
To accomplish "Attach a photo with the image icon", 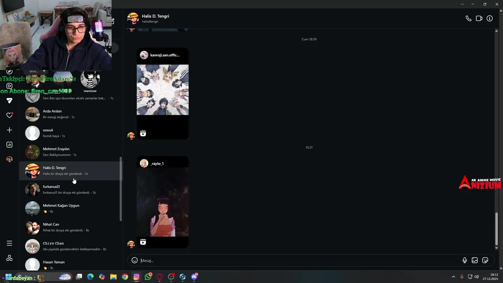I will (475, 260).
